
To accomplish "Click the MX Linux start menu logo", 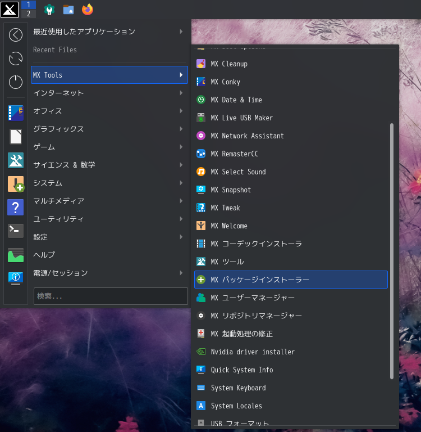I will pyautogui.click(x=10, y=10).
